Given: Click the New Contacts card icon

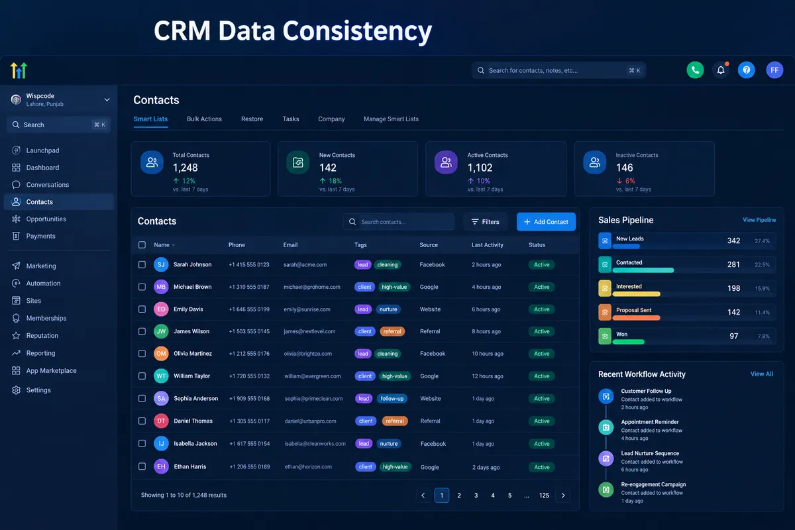Looking at the screenshot, I should click(x=298, y=162).
